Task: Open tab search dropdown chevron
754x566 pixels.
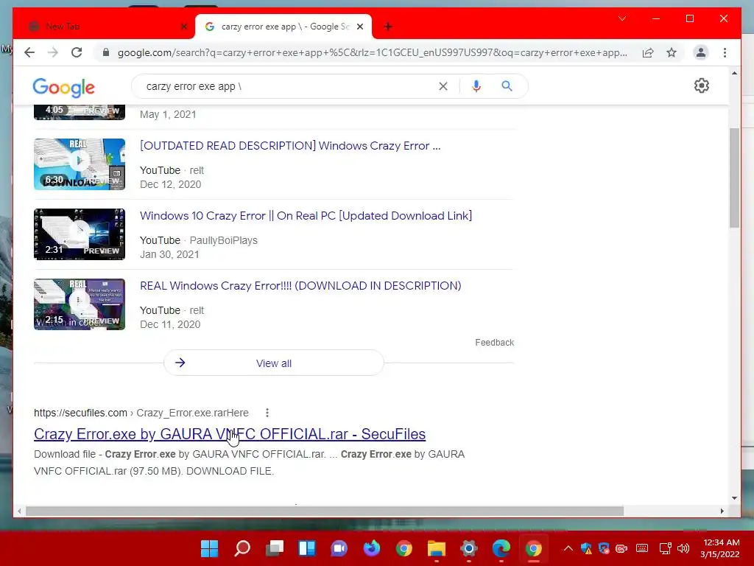Action: coord(621,18)
